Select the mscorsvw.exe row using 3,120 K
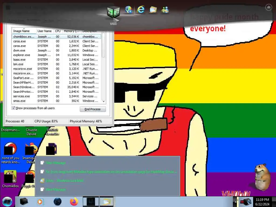 click(57, 69)
